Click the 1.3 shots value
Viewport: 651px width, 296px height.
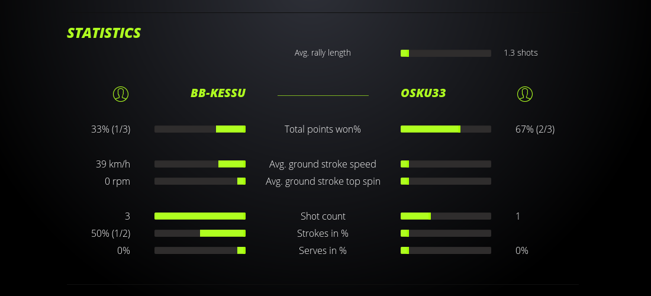(521, 53)
